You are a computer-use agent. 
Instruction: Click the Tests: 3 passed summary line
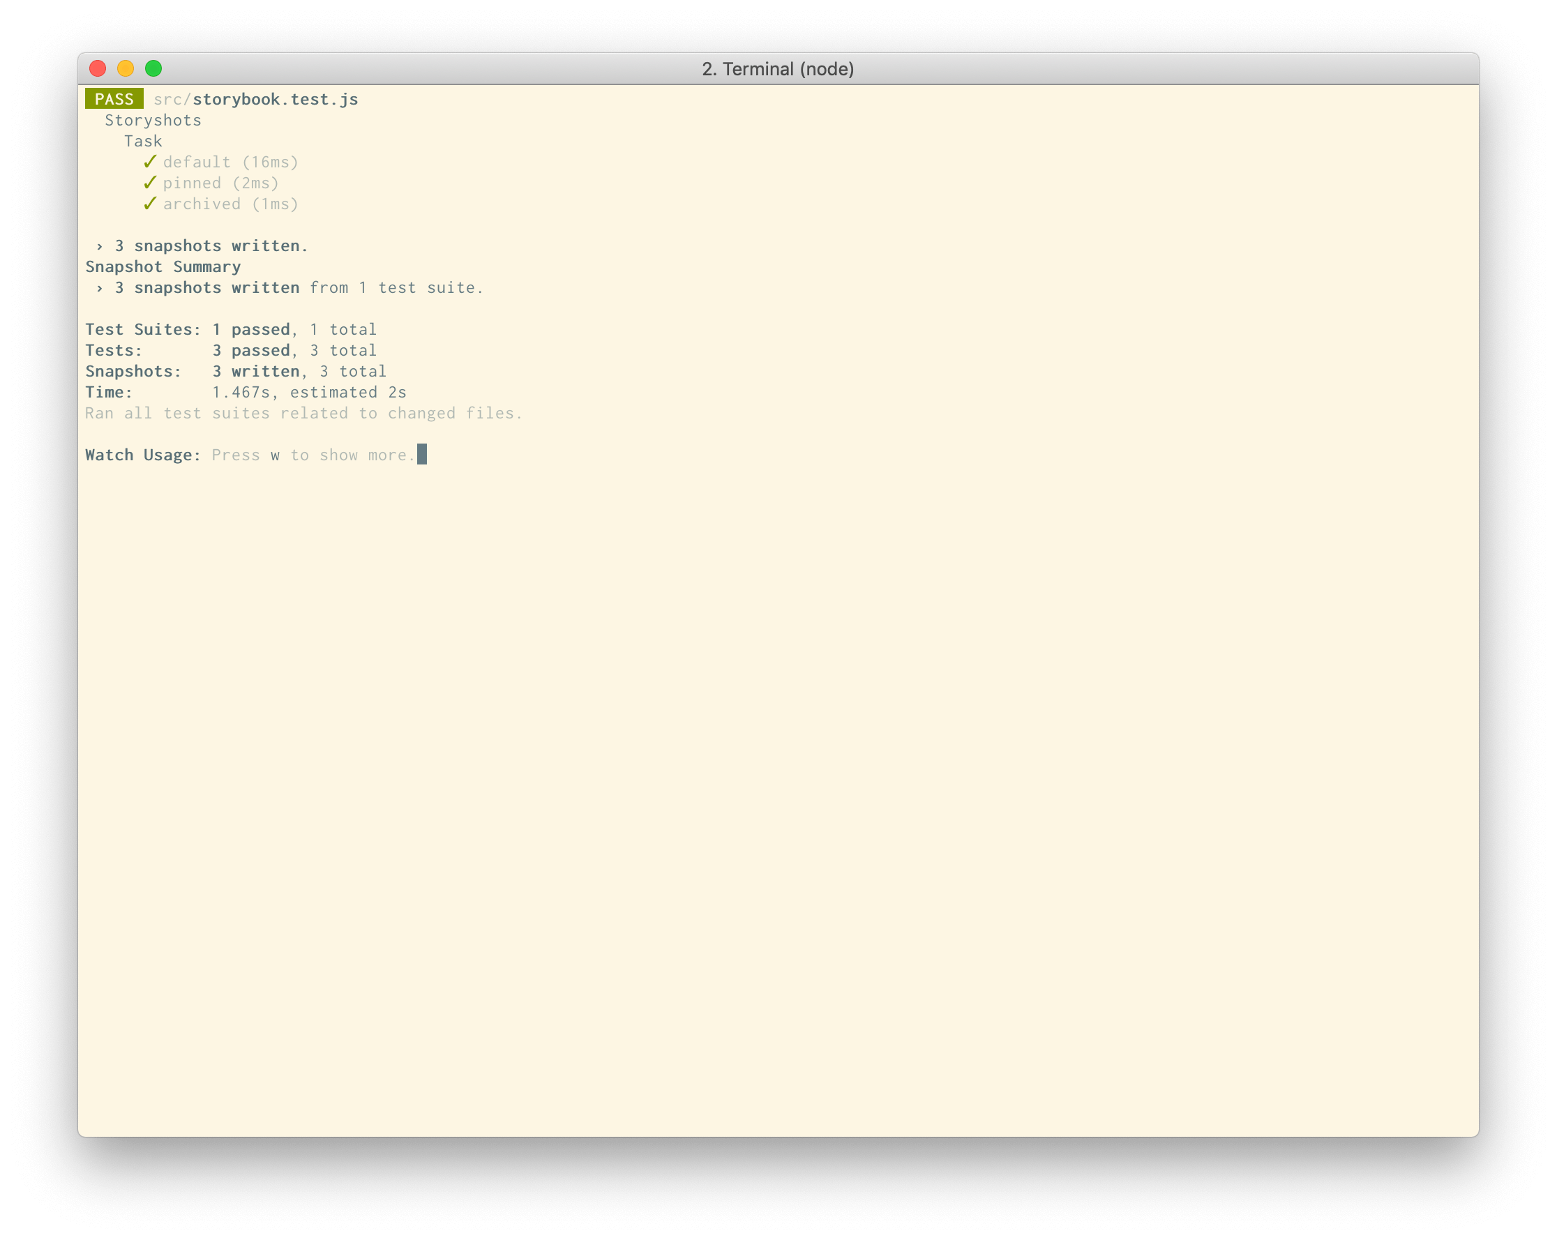231,350
